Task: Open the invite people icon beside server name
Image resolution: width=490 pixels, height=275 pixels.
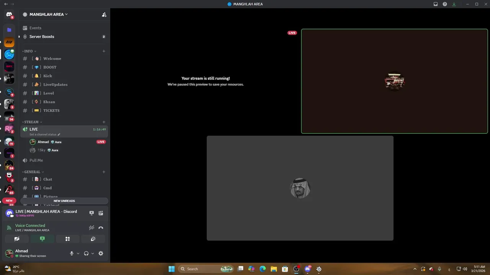Action: [104, 15]
